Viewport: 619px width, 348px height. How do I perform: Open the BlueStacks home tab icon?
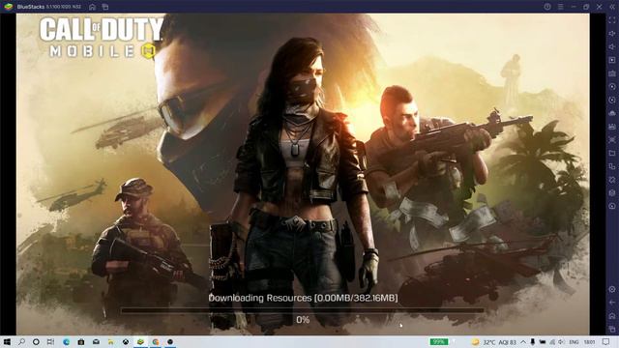(92, 7)
